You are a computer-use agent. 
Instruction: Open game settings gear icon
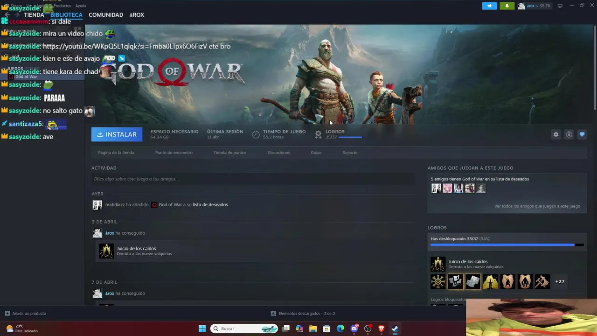(555, 134)
